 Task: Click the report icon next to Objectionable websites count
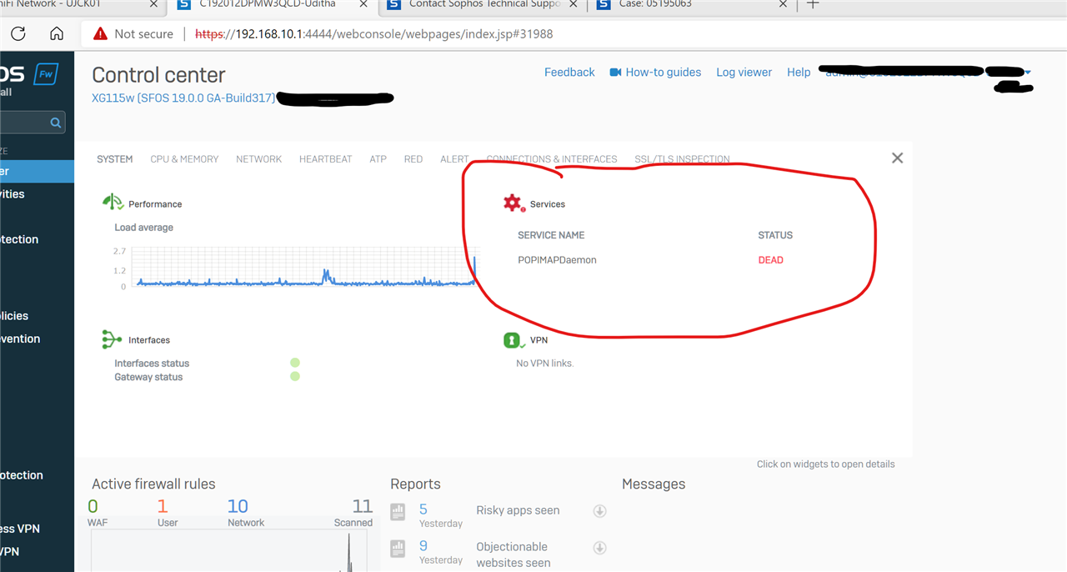[398, 548]
